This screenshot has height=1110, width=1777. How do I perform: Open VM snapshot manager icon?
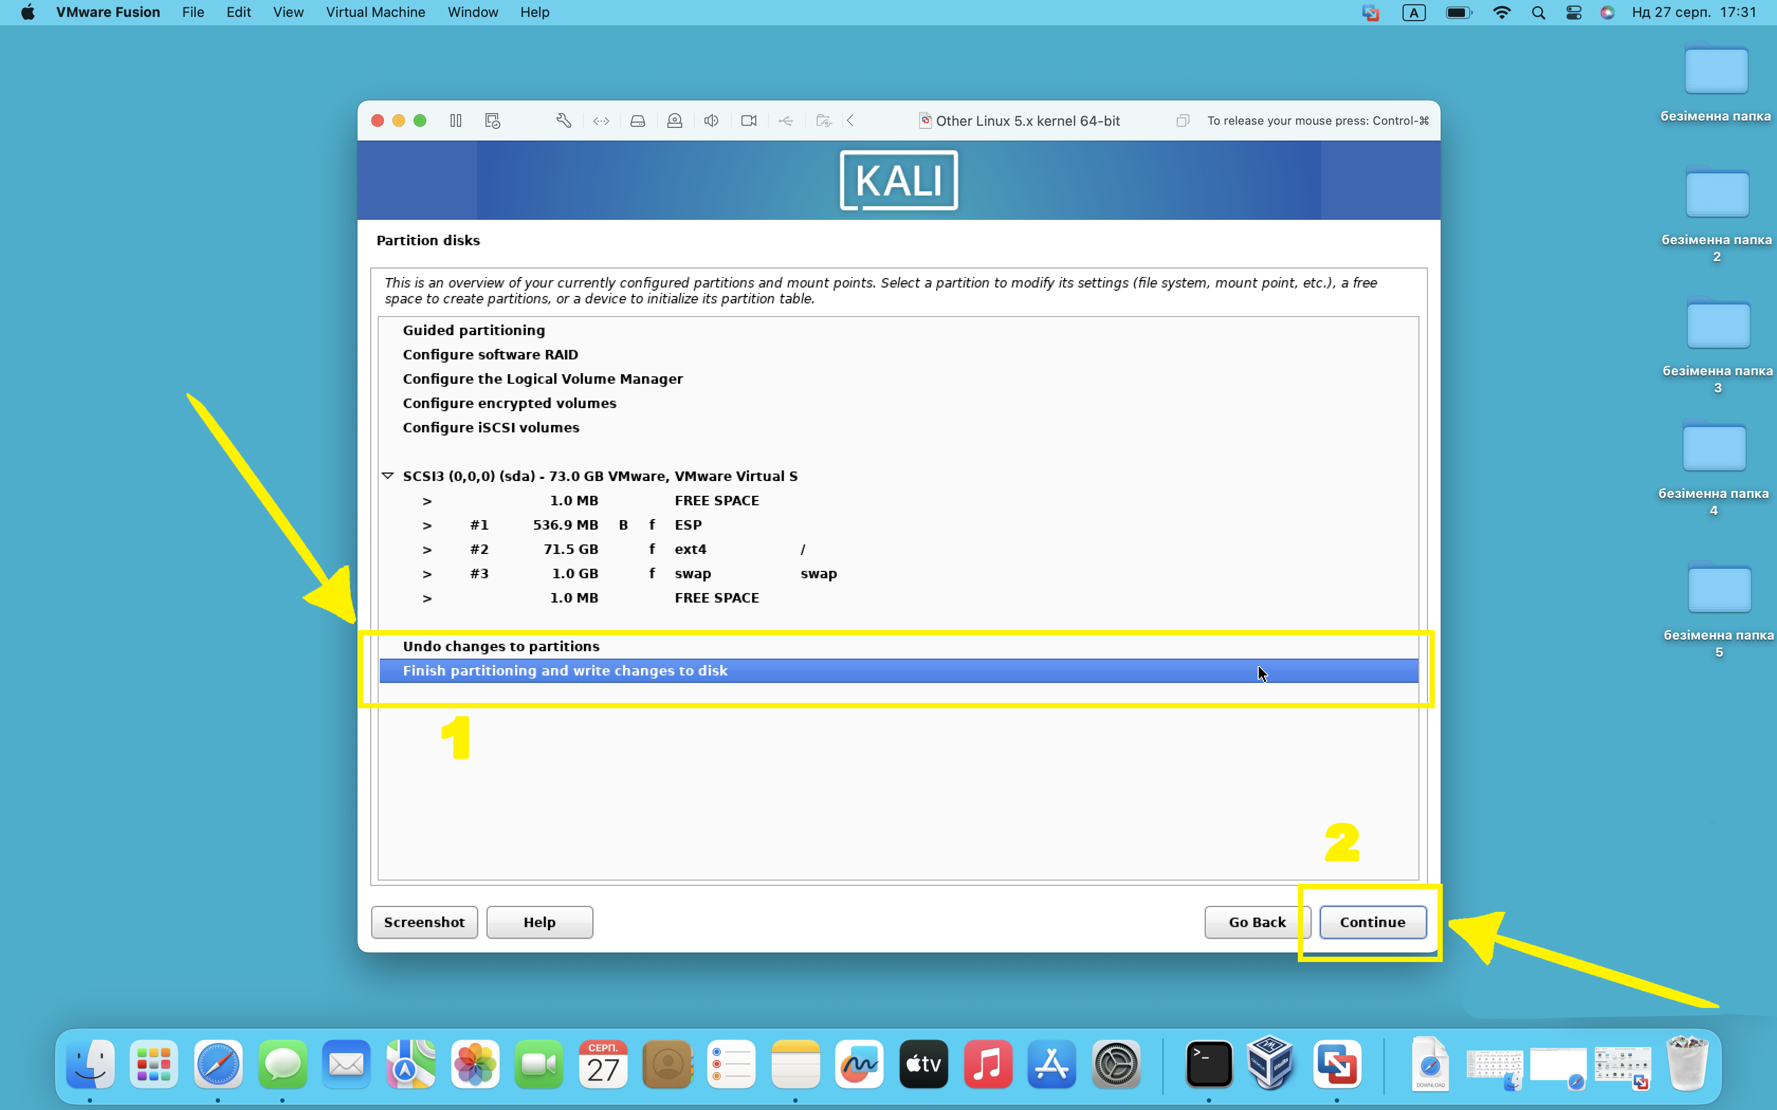point(493,121)
